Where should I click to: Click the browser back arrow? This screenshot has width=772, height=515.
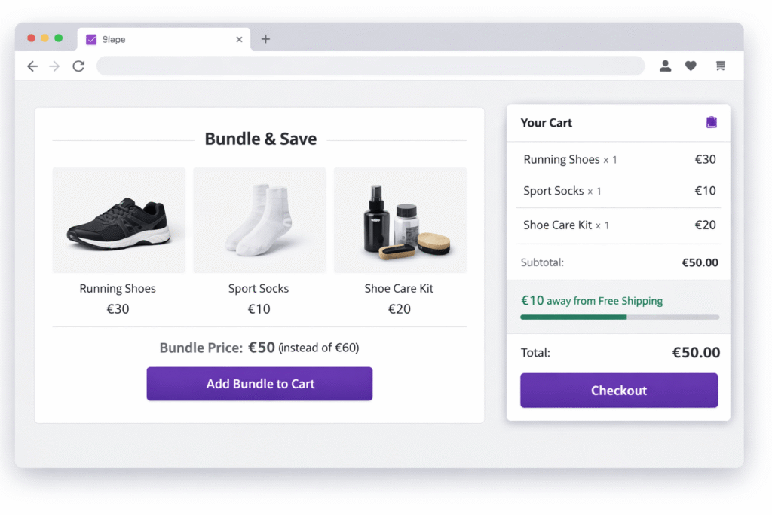tap(32, 66)
